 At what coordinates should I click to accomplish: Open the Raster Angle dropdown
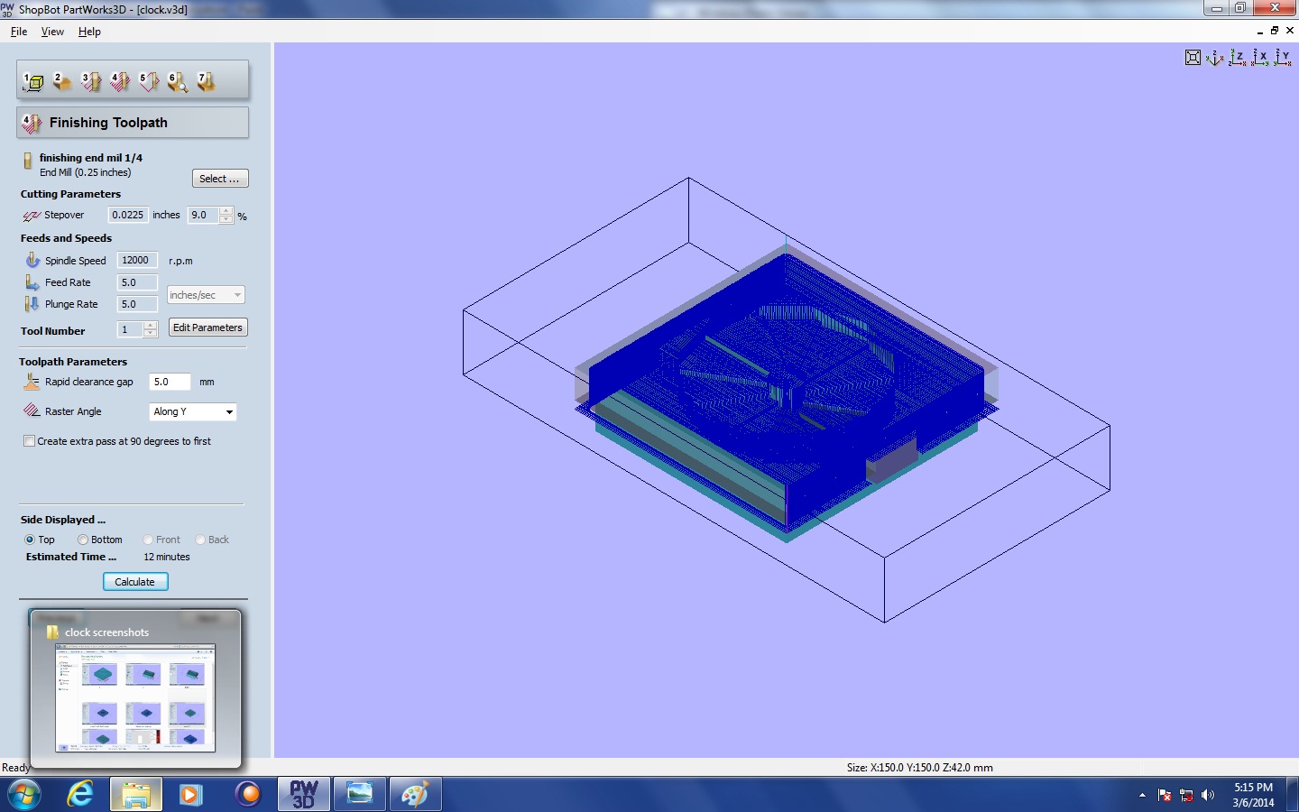click(192, 411)
